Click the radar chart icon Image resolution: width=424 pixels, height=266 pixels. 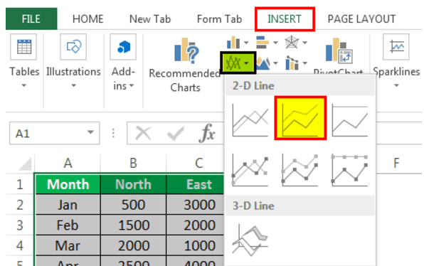[x=292, y=43]
